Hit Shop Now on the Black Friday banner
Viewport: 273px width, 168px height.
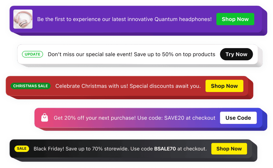click(229, 149)
